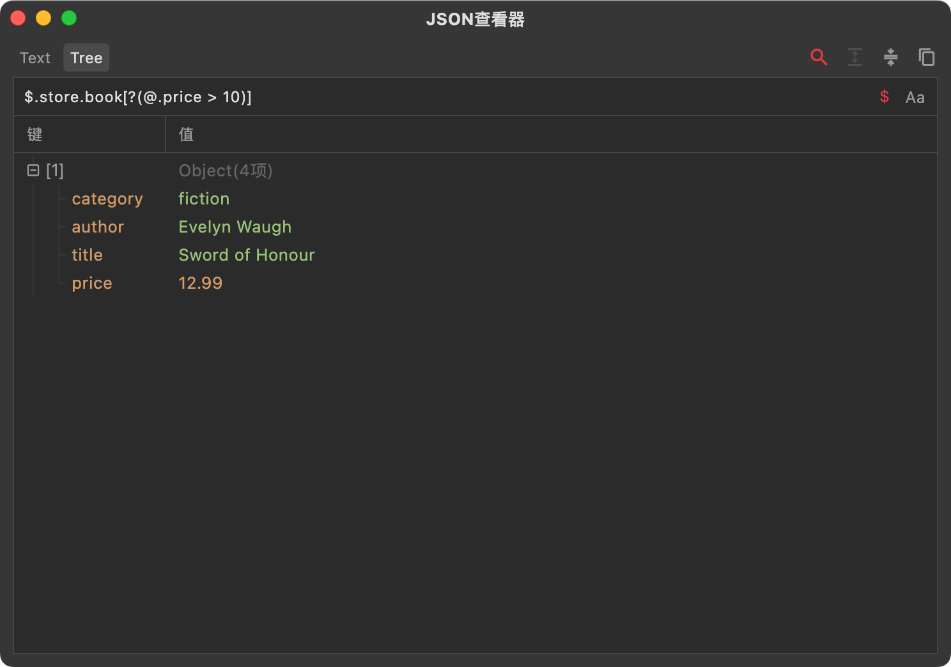Image resolution: width=951 pixels, height=667 pixels.
Task: Click the 值 column header
Action: point(186,135)
